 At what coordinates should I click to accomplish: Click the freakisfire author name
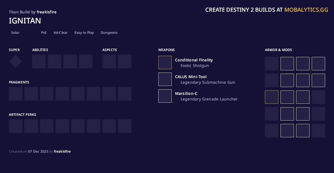pyautogui.click(x=46, y=12)
